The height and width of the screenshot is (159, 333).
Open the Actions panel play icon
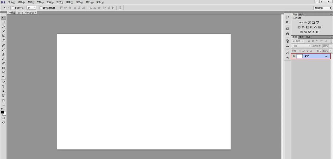(287, 22)
